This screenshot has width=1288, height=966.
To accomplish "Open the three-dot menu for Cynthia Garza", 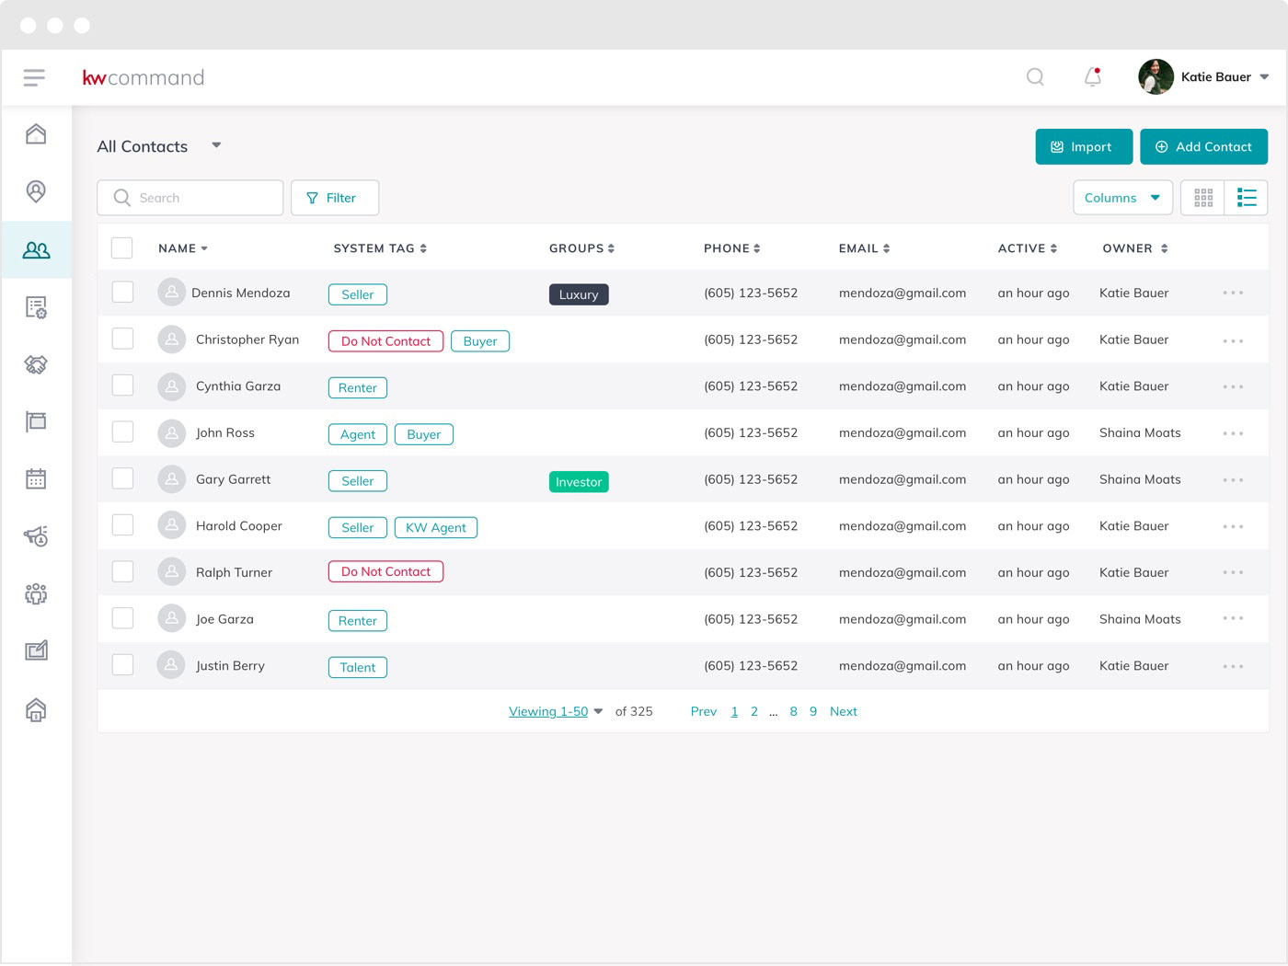I will tap(1233, 386).
